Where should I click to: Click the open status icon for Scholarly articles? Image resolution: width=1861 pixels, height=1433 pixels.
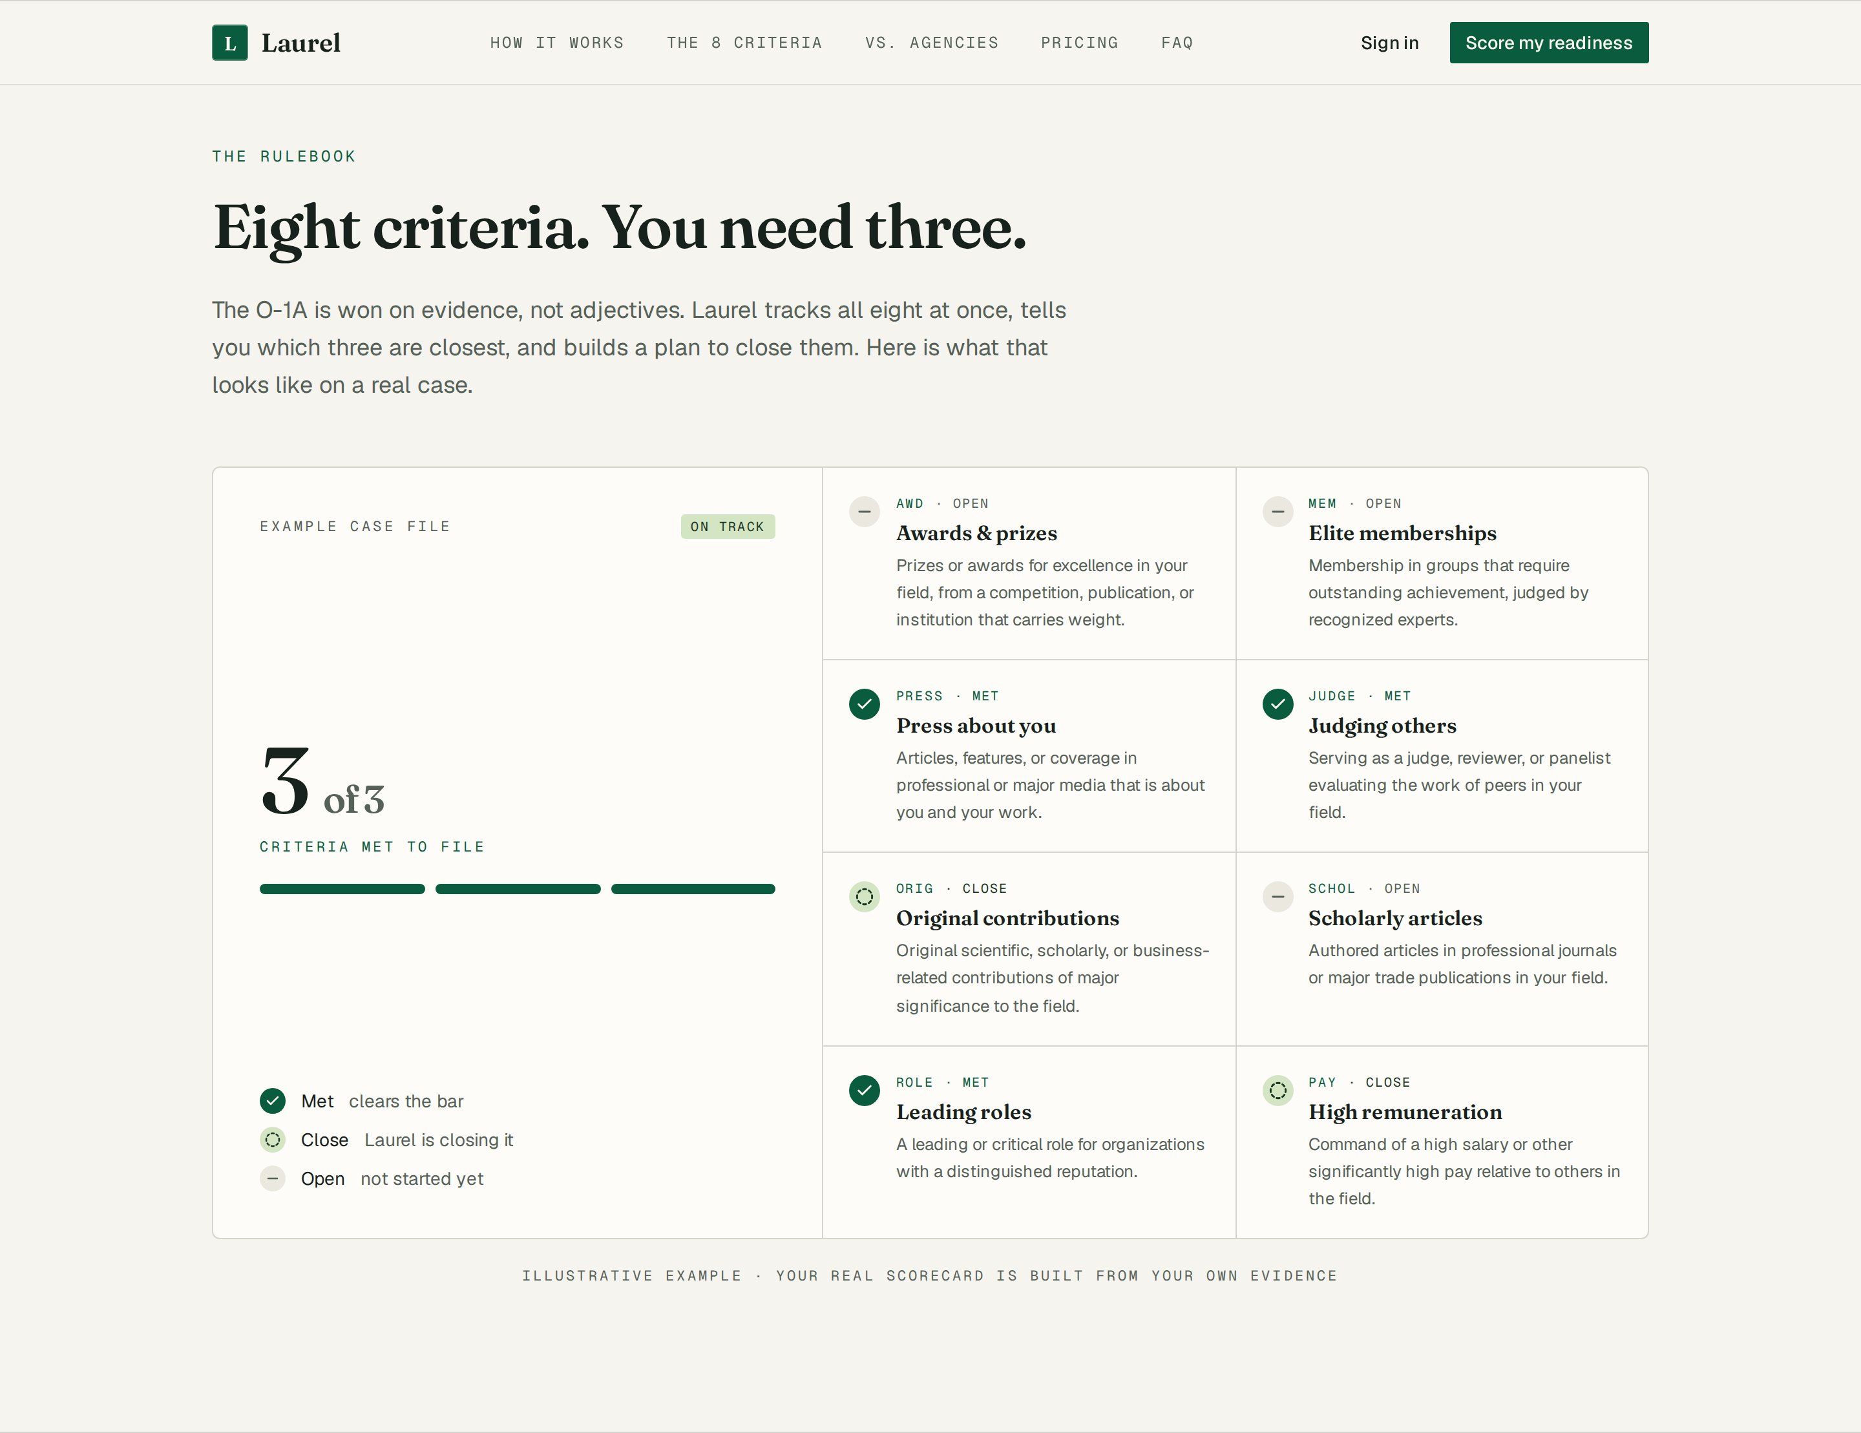[1277, 896]
